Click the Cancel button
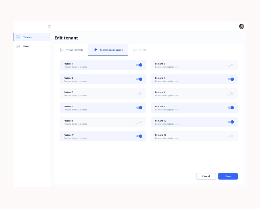This screenshot has width=260, height=209. point(206,177)
